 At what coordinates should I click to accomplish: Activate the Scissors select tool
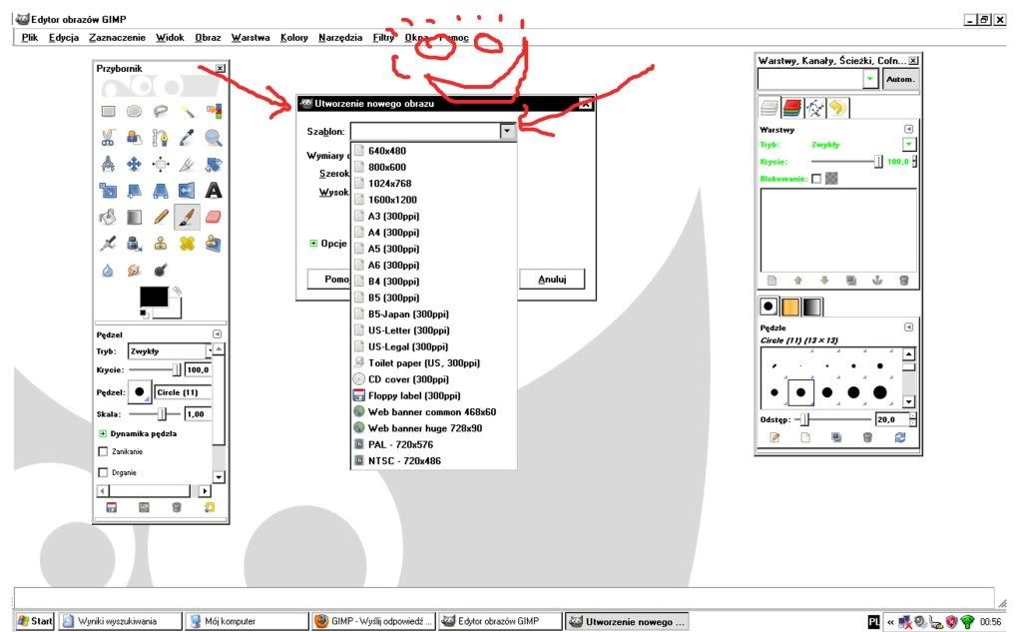108,138
